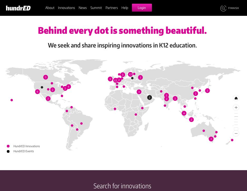Open the Innovations menu
The height and width of the screenshot is (191, 247).
pos(66,8)
